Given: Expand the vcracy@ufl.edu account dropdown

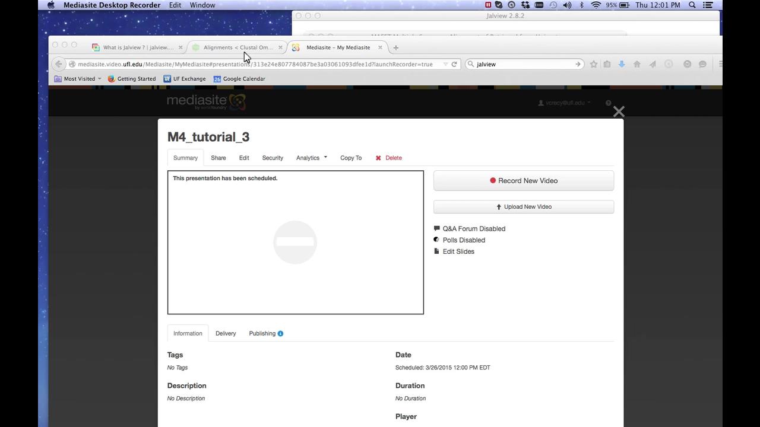Looking at the screenshot, I should [x=563, y=102].
